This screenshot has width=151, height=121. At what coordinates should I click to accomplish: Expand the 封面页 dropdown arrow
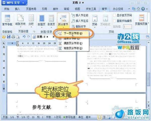42,27
